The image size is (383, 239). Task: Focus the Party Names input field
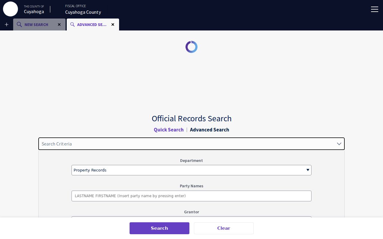(191, 196)
